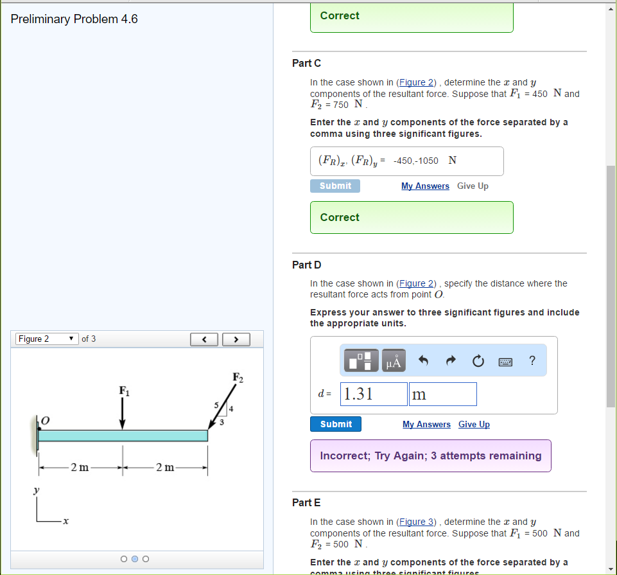Click Give Up text in Part C
Screen dimensions: 617x575
473,186
